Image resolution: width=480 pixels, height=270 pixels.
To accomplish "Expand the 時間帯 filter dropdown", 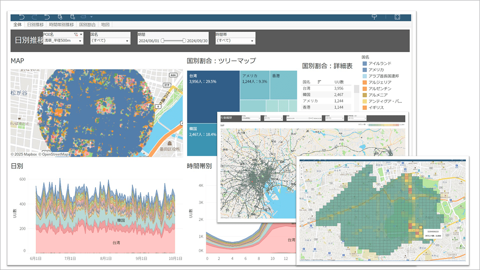I will [235, 40].
